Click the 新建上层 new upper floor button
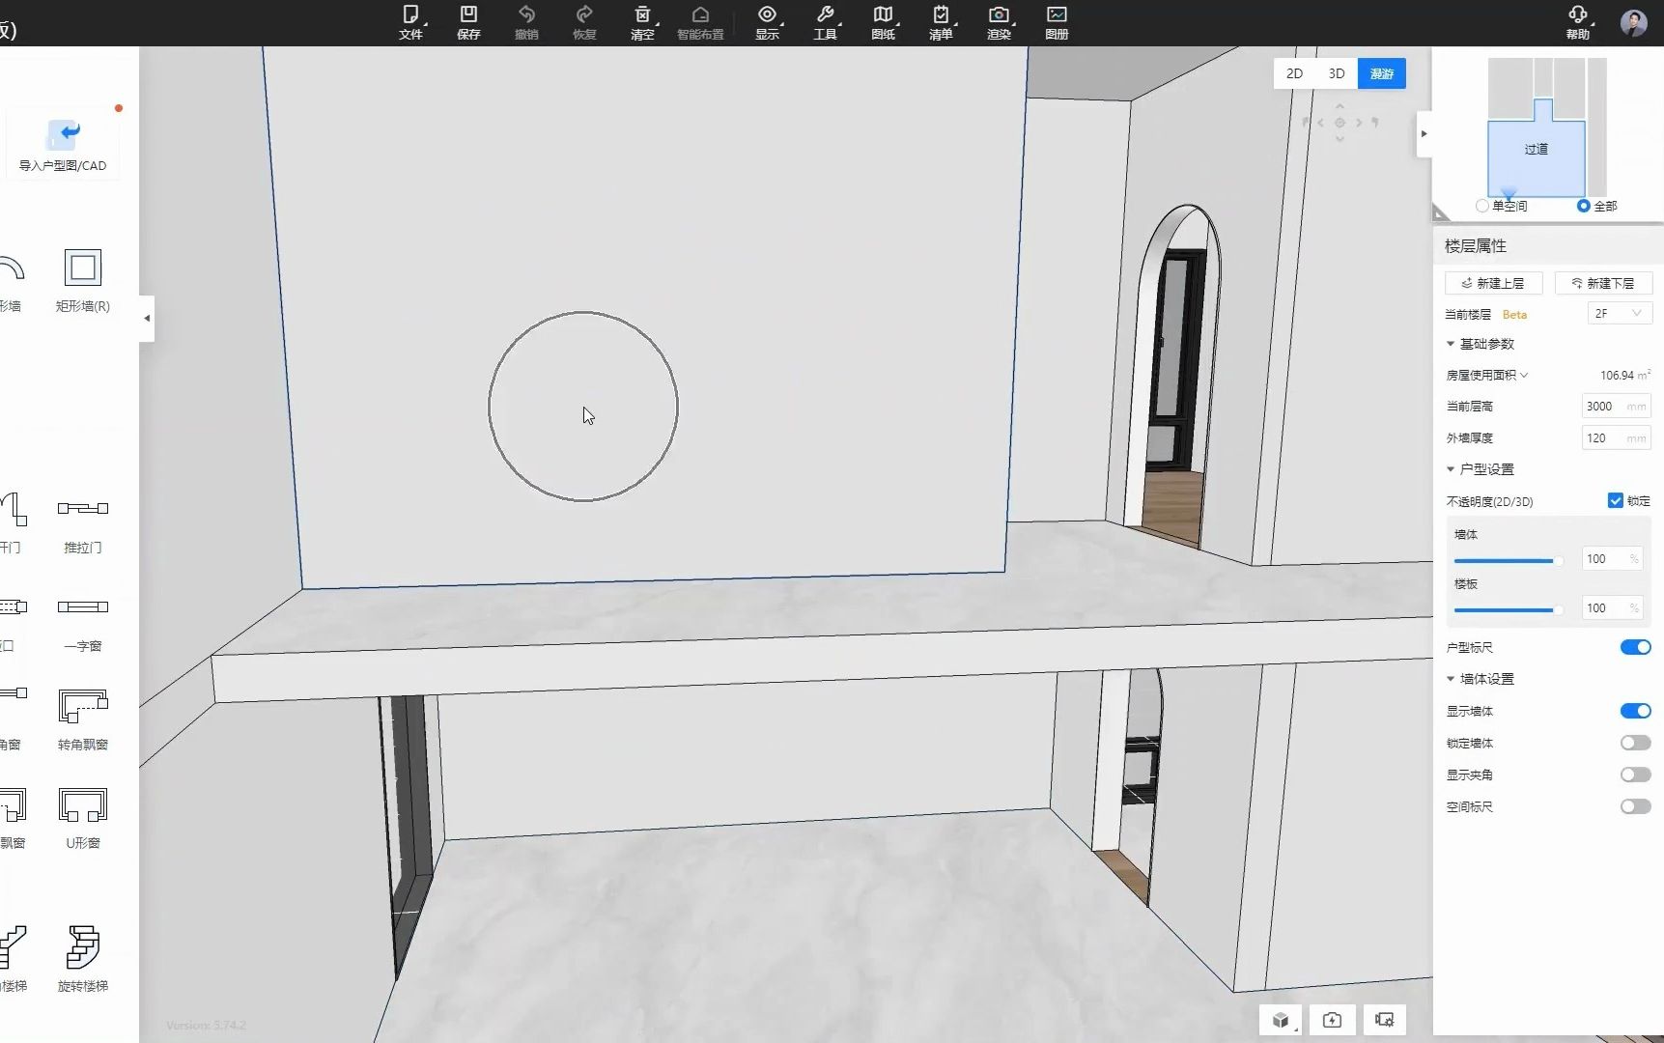This screenshot has width=1664, height=1043. click(1493, 282)
